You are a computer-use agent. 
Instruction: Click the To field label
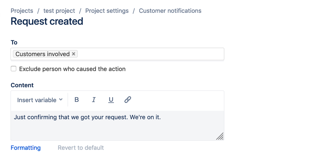coord(14,43)
